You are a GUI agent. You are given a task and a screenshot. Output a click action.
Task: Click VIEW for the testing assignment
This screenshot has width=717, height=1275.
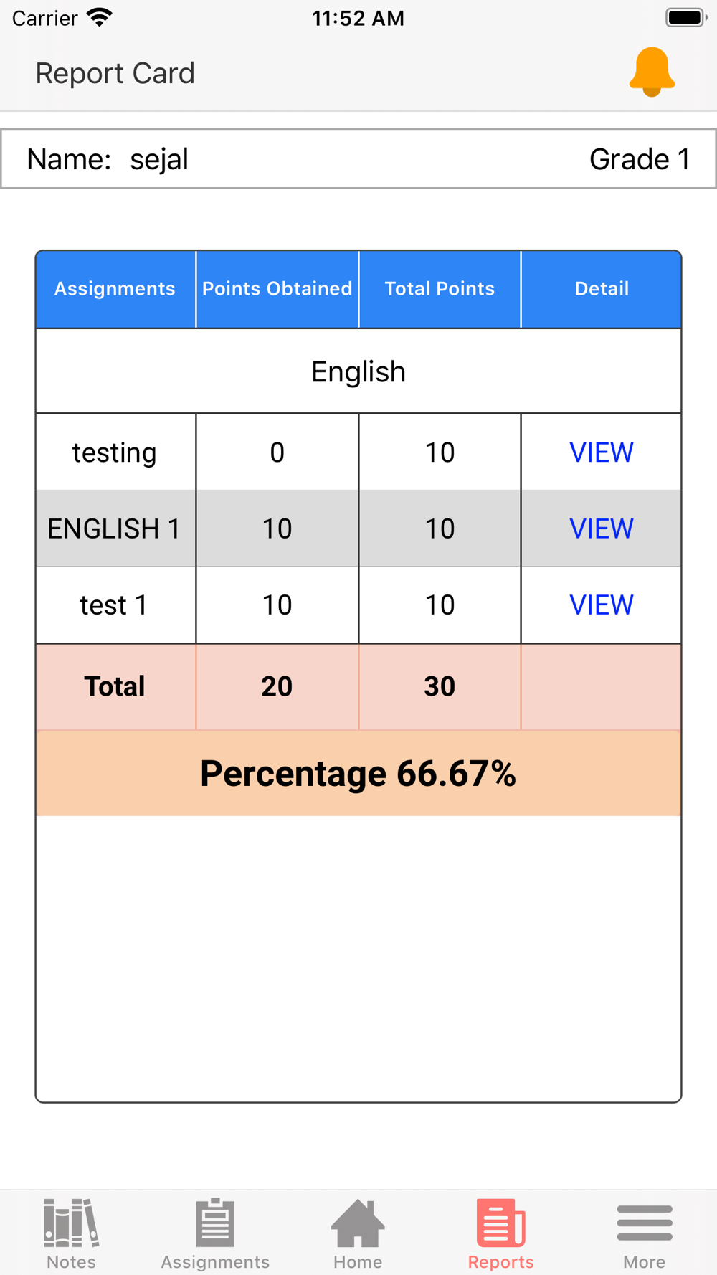click(601, 452)
